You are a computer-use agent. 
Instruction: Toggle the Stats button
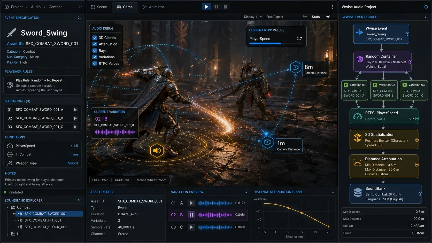pyautogui.click(x=316, y=17)
